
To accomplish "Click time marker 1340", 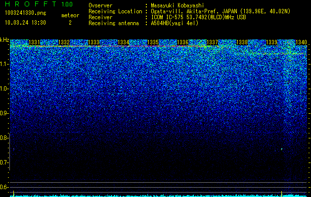I will [x=301, y=42].
